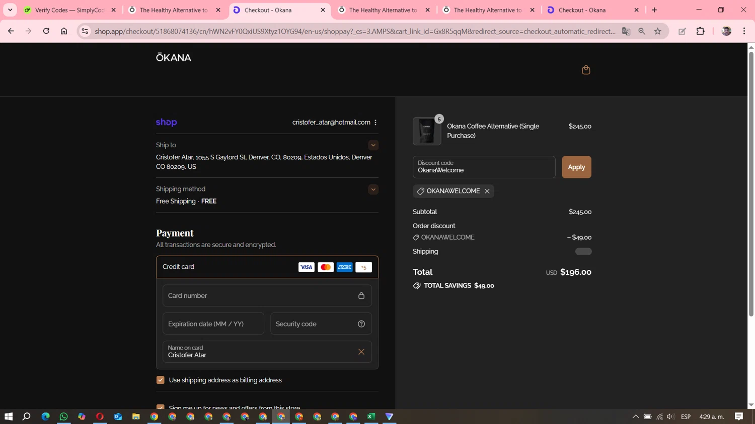Screen dimensions: 755x424
Task: Open Windows taskbar search
Action: pyautogui.click(x=27, y=416)
